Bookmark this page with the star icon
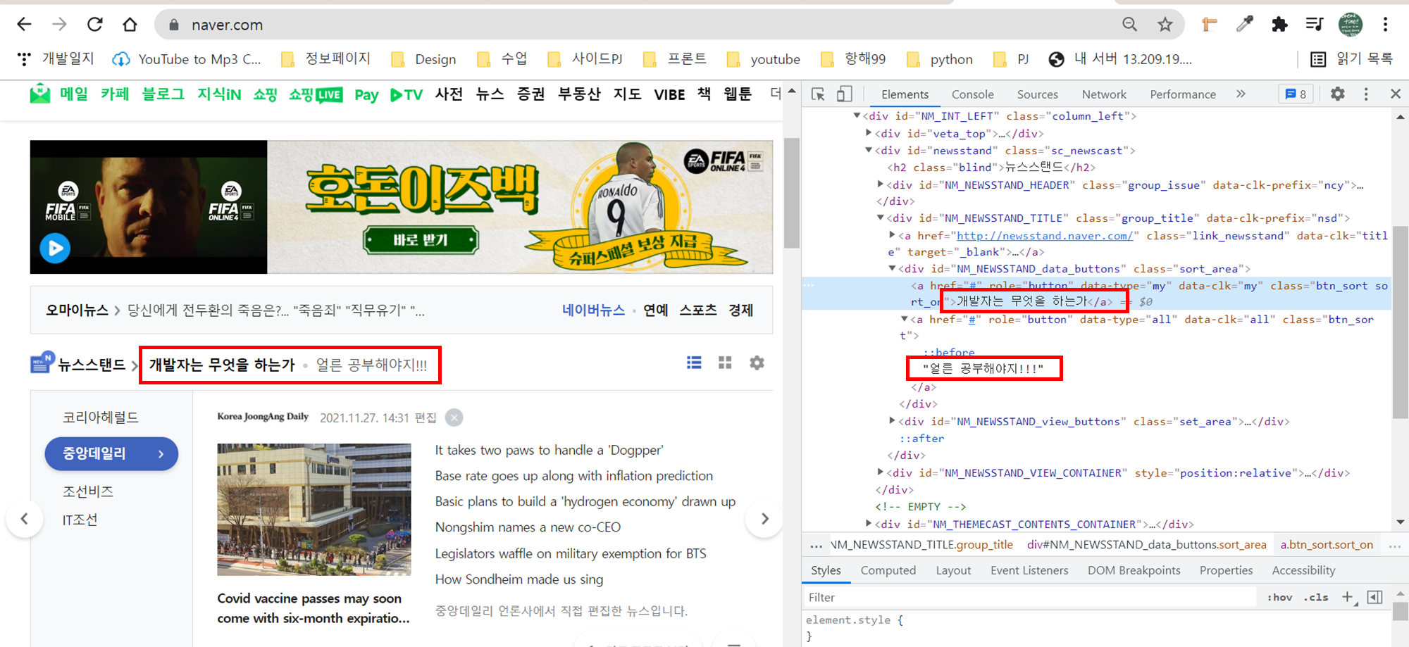Viewport: 1409px width, 647px height. (x=1165, y=25)
